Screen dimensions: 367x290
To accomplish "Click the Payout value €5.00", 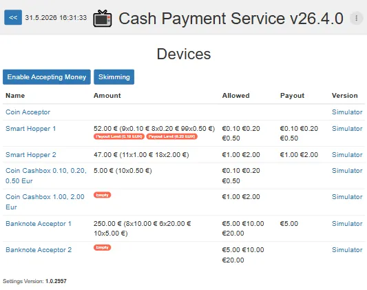I will [289, 224].
